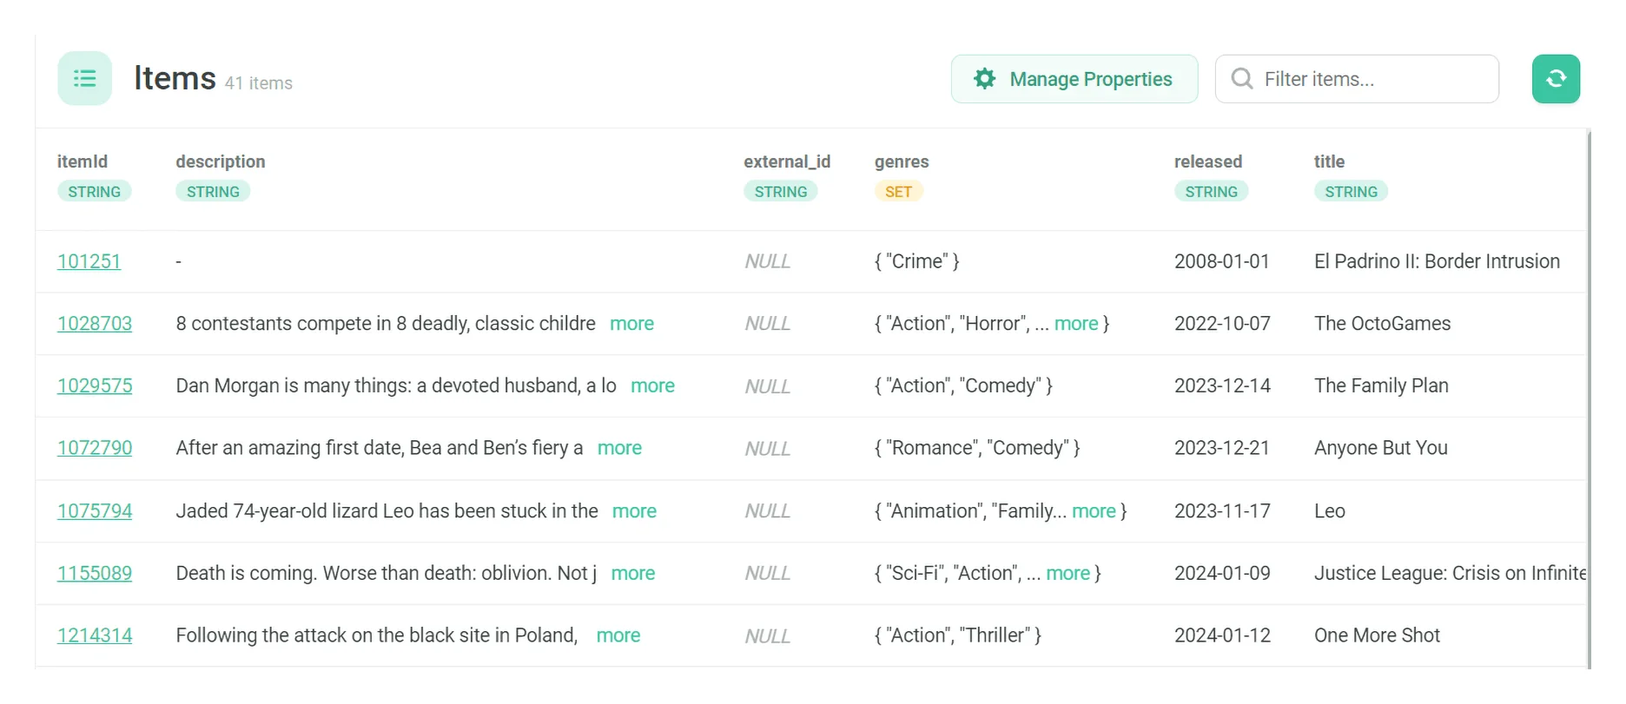Click the release date 2008-01-01
1626x704 pixels.
[1222, 261]
